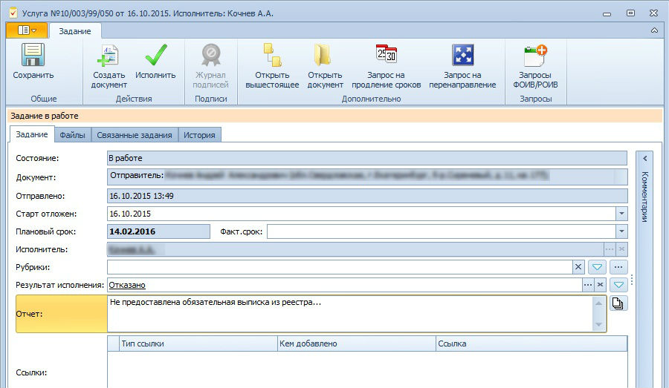Minimize the window
The height and width of the screenshot is (388, 669).
tap(607, 13)
